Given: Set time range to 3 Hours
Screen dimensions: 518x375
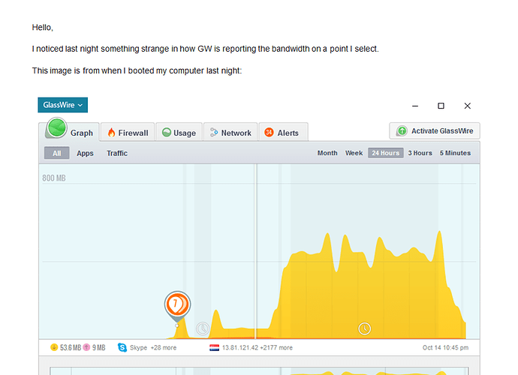Looking at the screenshot, I should [420, 153].
